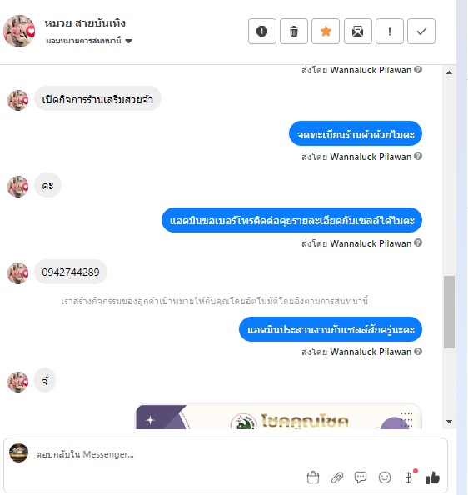
Task: Click the scrollbar up arrow
Action: (x=449, y=72)
